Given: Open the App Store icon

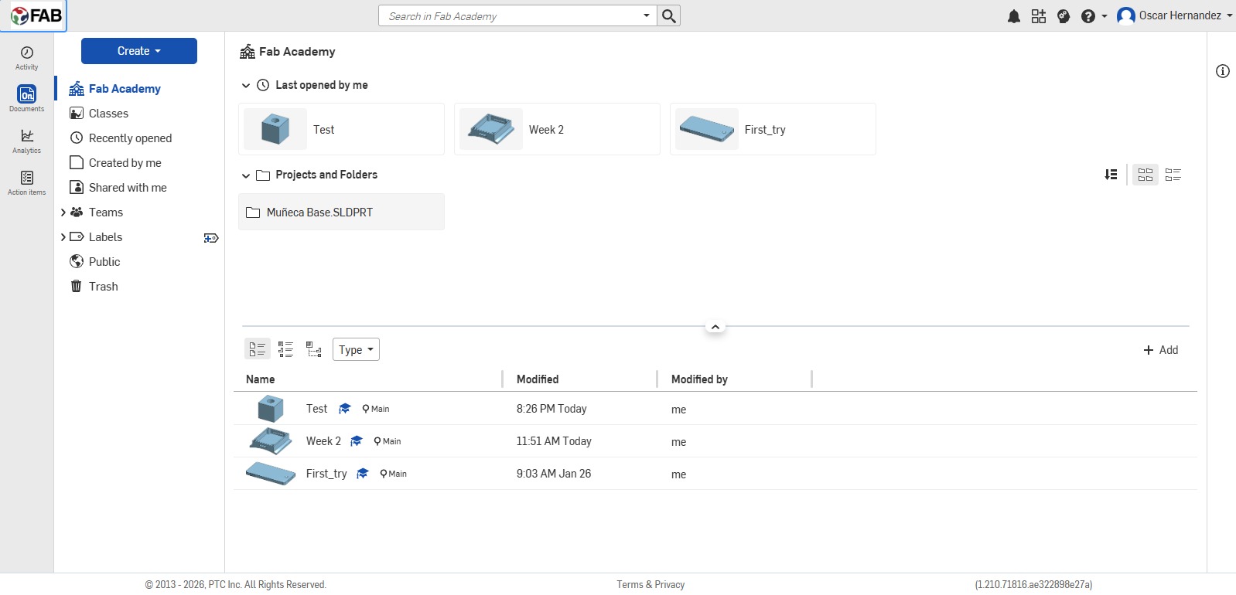Looking at the screenshot, I should click(x=1038, y=16).
